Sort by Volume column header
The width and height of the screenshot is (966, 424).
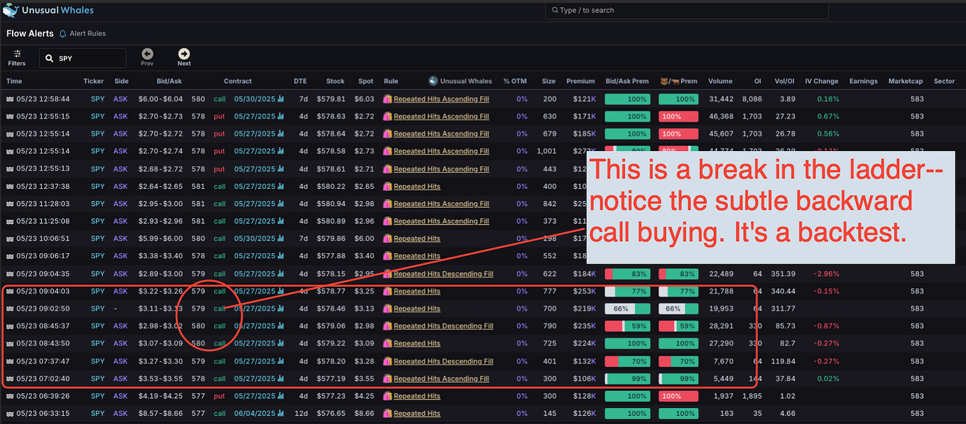(720, 81)
